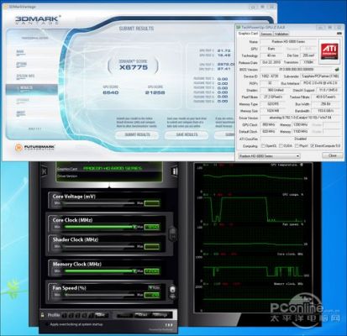The width and height of the screenshot is (347, 336).
Task: Click the profile lock icon in Afterburner
Action: coord(43,315)
